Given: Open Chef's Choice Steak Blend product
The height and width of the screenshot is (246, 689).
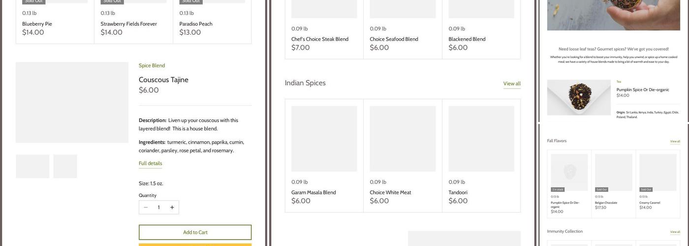Looking at the screenshot, I should tap(319, 39).
